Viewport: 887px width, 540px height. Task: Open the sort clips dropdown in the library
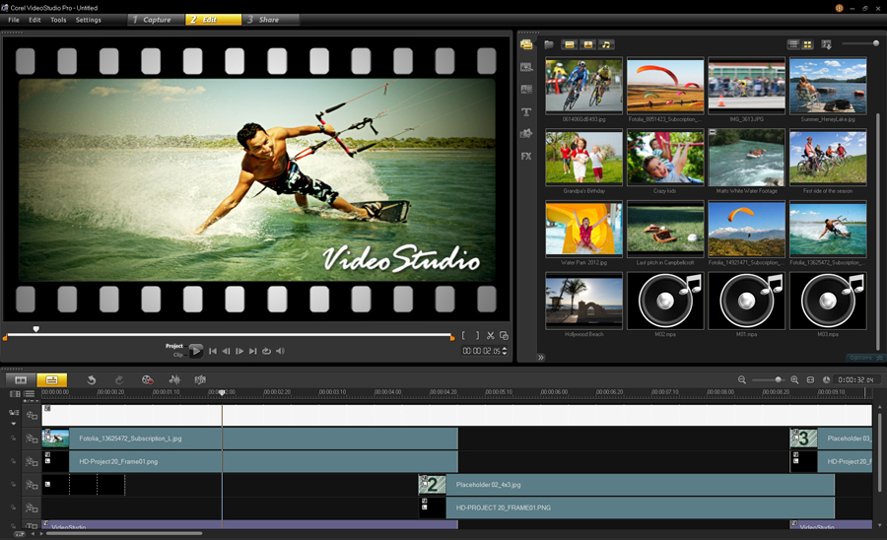[x=826, y=44]
